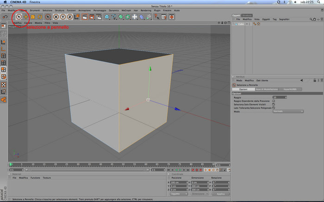324x202 pixels.
Task: Click the Raggio value field
Action: pyautogui.click(x=280, y=97)
